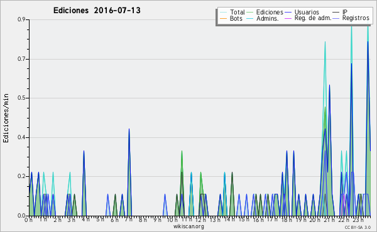Click the chart title Ediciones 2016-07-13
Screen dimensions: 377x232
tap(97, 11)
